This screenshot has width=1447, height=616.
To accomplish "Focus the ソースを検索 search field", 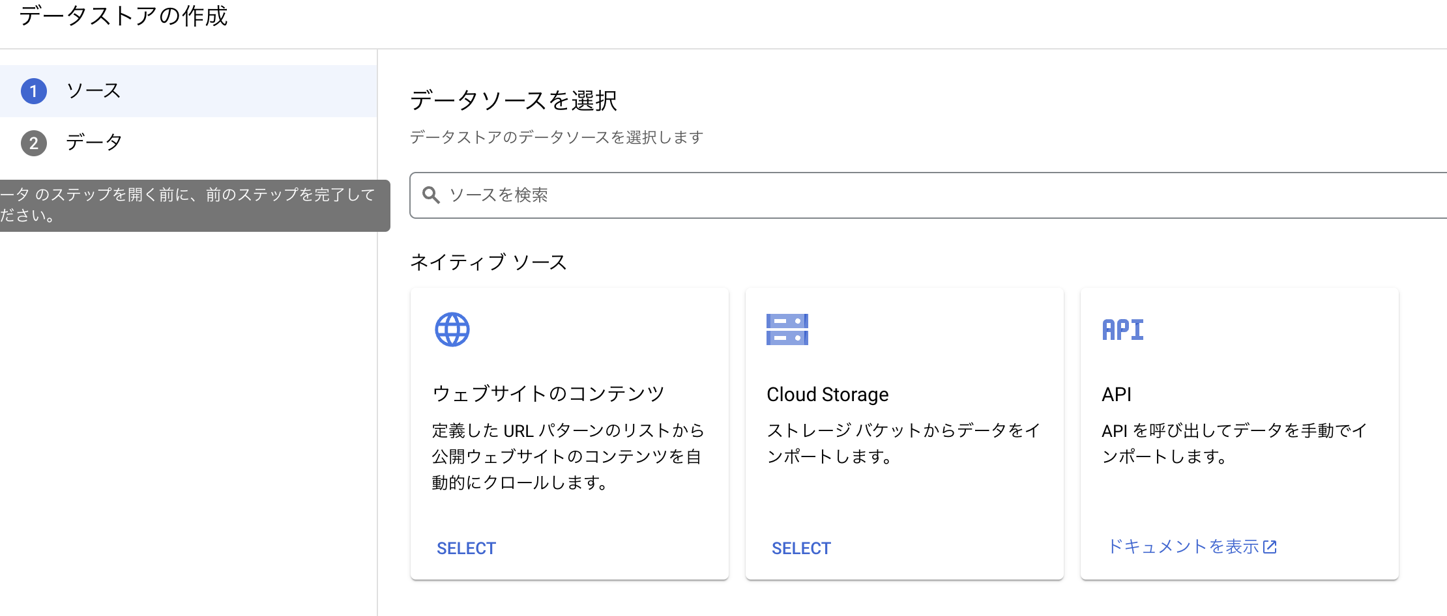I will click(x=913, y=195).
